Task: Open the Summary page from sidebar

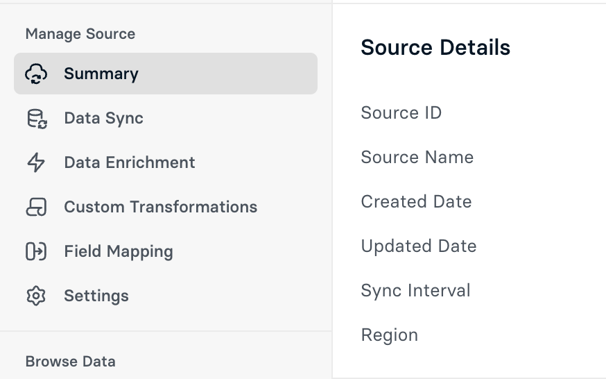Action: click(101, 74)
